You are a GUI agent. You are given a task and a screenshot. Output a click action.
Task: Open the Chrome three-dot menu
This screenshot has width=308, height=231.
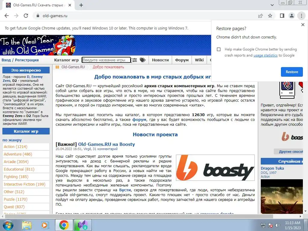[x=301, y=16]
